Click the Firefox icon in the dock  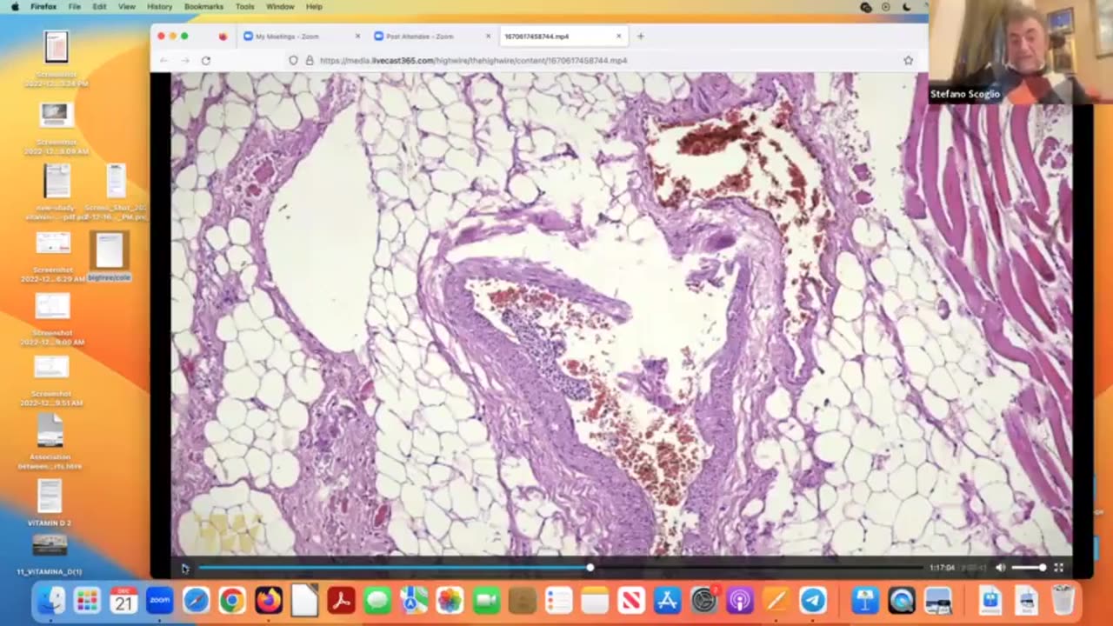269,600
